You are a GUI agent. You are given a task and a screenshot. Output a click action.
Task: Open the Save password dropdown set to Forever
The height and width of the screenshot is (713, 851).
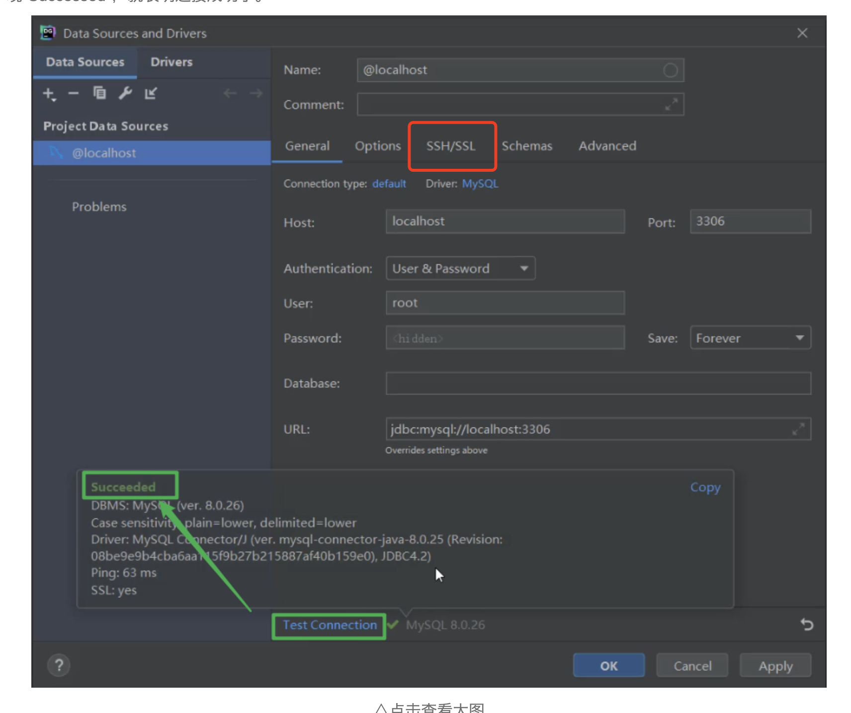pyautogui.click(x=750, y=338)
